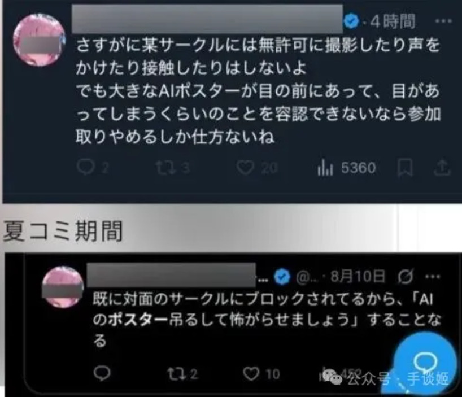Viewport: 462px width, 397px height.
Task: Like the top tweet showing 20 likes
Action: [x=245, y=168]
